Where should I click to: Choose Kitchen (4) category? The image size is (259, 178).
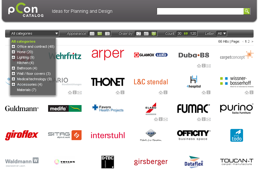point(25,63)
